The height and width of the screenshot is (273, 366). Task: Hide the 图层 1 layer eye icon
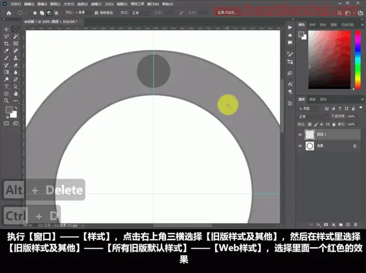[300, 135]
